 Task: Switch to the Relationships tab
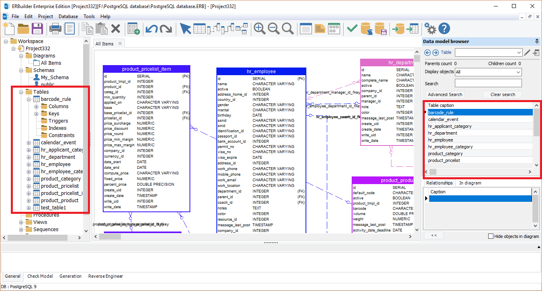439,183
